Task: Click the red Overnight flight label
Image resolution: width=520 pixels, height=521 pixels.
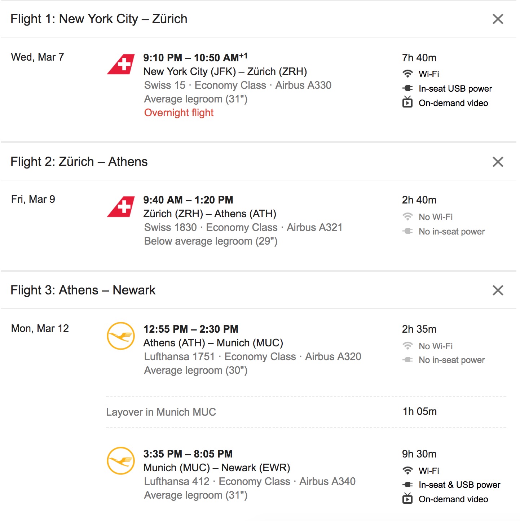Action: pyautogui.click(x=179, y=113)
